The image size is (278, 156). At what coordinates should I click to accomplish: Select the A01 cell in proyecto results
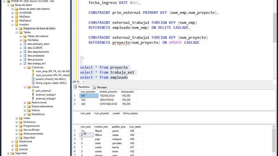pyautogui.click(x=89, y=96)
